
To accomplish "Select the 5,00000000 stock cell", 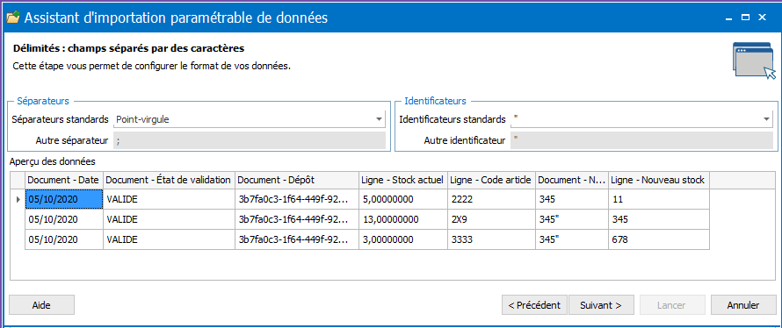I will pyautogui.click(x=403, y=199).
